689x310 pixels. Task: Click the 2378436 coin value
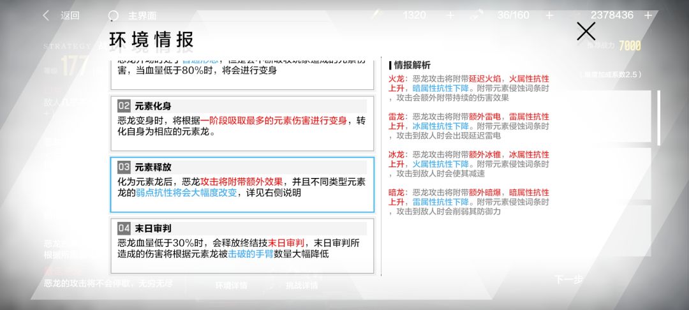click(612, 15)
